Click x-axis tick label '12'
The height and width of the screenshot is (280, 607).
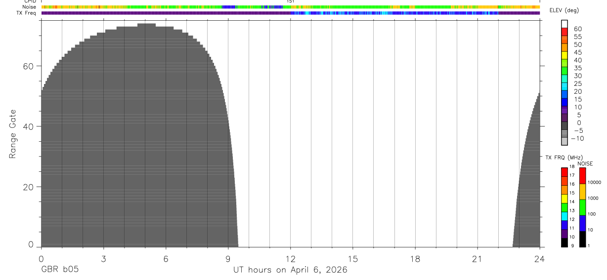coord(290,259)
